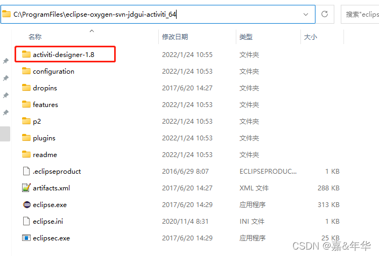This screenshot has height=256, width=379.
Task: Click the modified date of the dropins folder
Action: (x=187, y=88)
